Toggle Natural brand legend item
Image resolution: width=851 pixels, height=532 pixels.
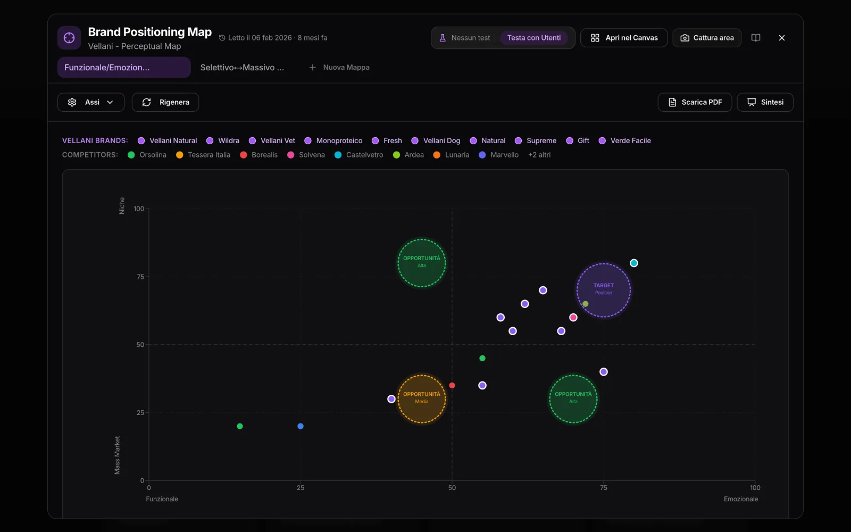coord(487,140)
